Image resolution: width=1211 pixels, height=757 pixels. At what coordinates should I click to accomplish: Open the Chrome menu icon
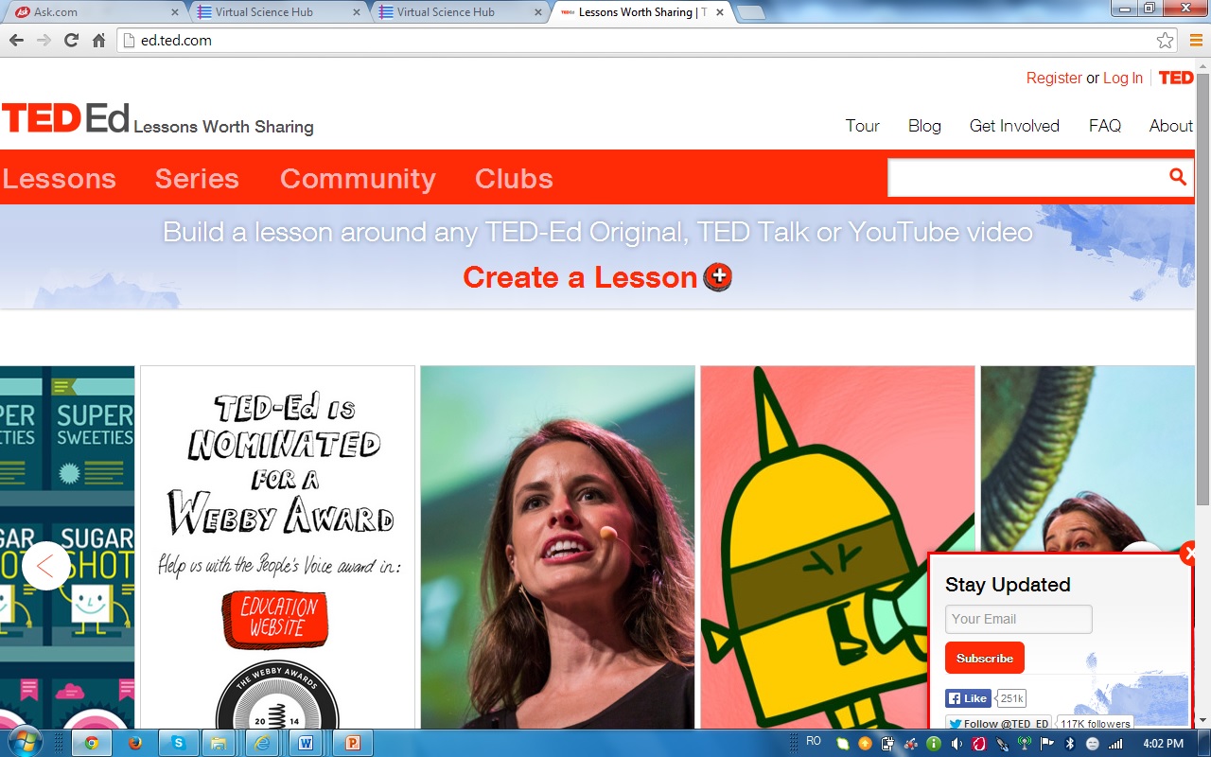coord(1196,41)
